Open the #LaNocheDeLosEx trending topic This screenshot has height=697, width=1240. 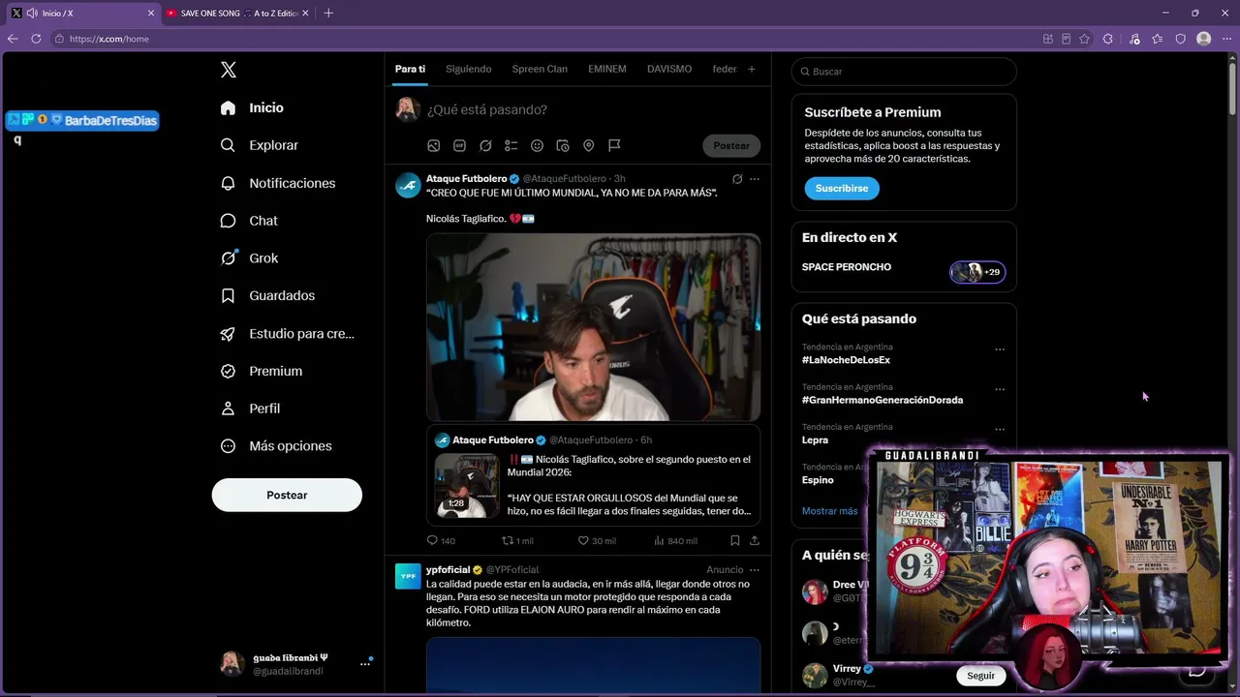click(846, 360)
